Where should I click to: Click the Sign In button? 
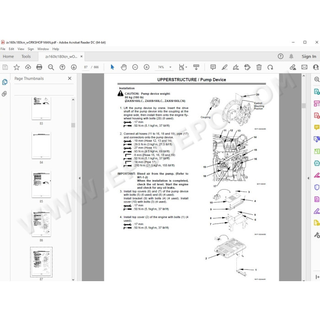(x=309, y=57)
